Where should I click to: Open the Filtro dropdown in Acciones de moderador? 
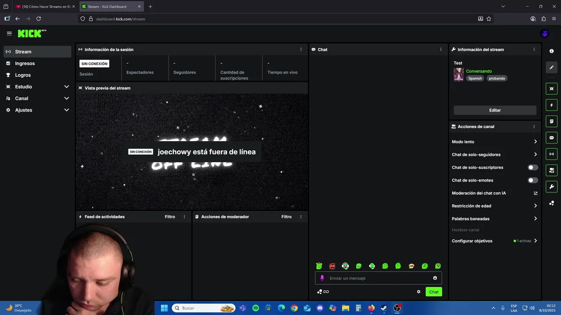(286, 217)
